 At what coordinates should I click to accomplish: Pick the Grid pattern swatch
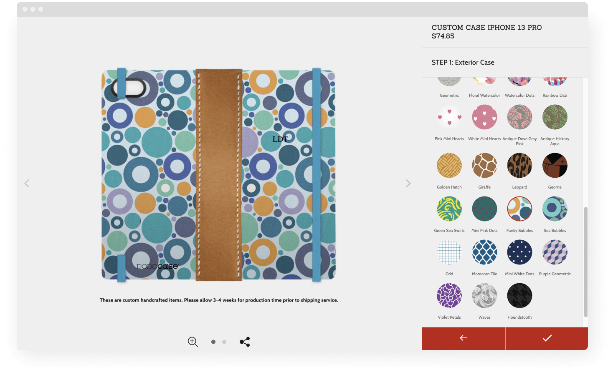[x=449, y=252]
